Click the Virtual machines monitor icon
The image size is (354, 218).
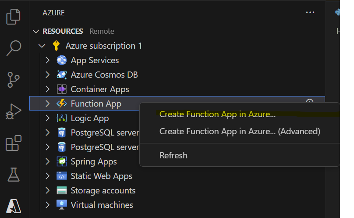click(x=62, y=205)
